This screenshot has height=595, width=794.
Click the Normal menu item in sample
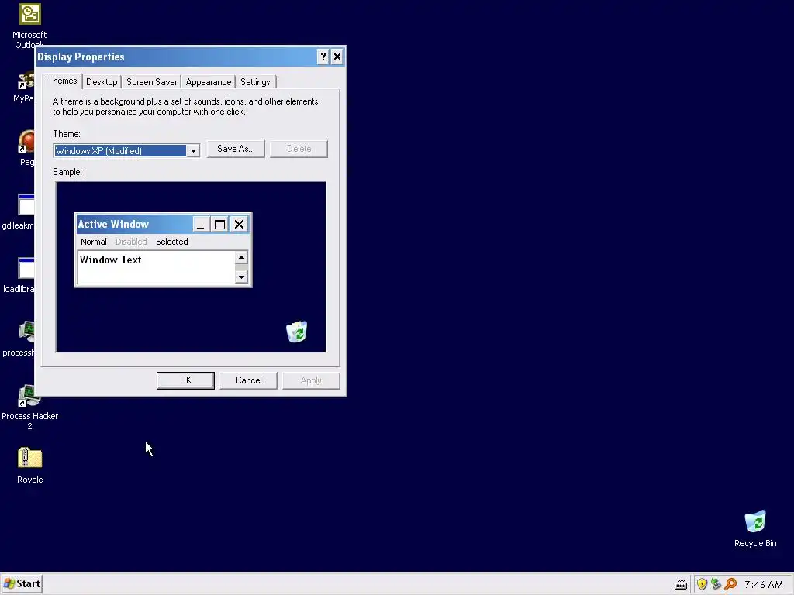[x=94, y=242]
